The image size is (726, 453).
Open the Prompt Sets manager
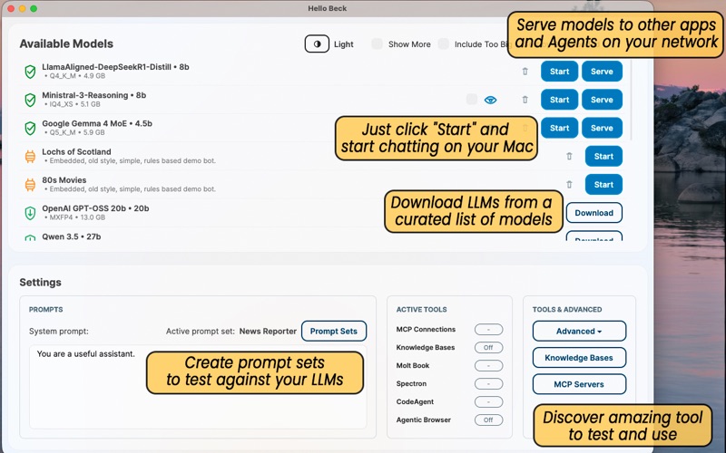[x=334, y=331]
